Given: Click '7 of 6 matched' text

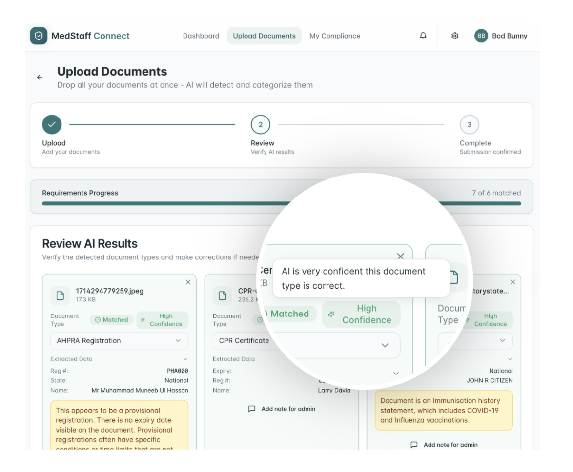Looking at the screenshot, I should pos(496,193).
